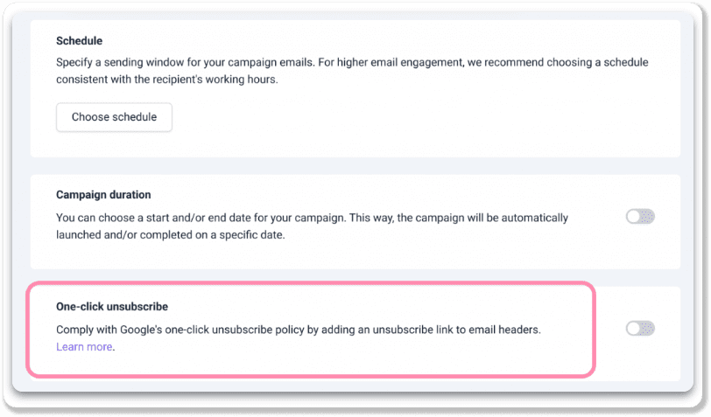Select the One-click unsubscribe heading
The height and width of the screenshot is (417, 711).
pyautogui.click(x=112, y=307)
